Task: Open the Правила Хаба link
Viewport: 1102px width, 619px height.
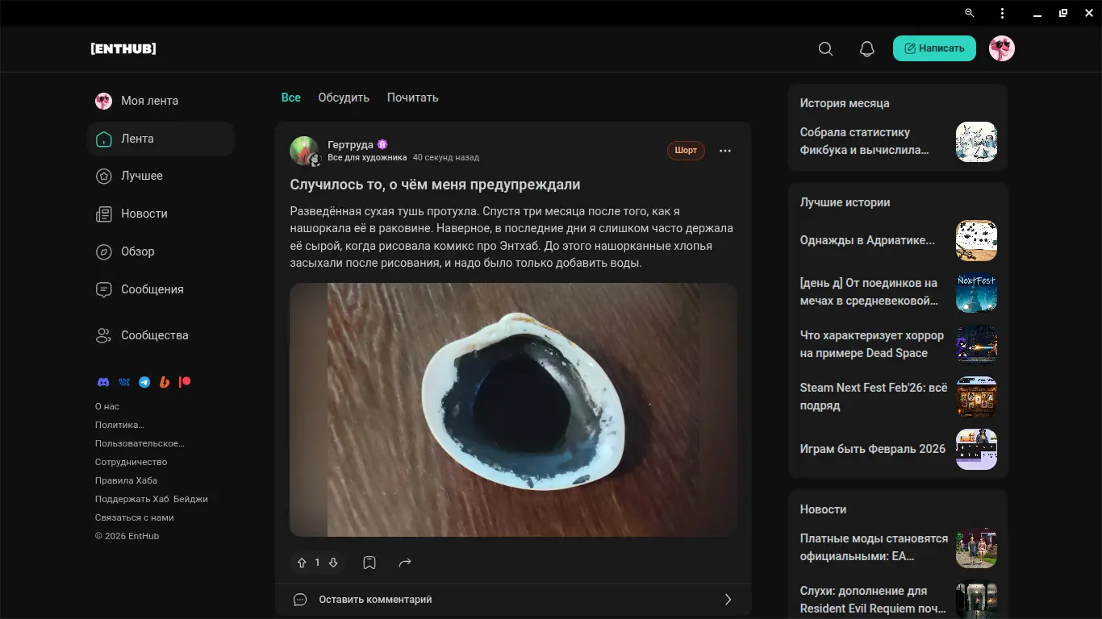Action: (126, 480)
